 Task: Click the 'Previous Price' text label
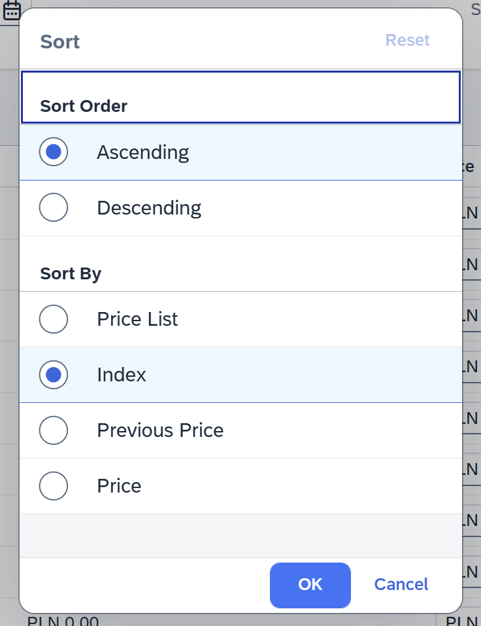tap(160, 430)
